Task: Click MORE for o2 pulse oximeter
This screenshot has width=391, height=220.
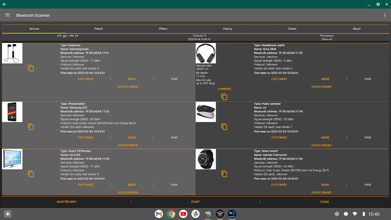Action: [325, 137]
